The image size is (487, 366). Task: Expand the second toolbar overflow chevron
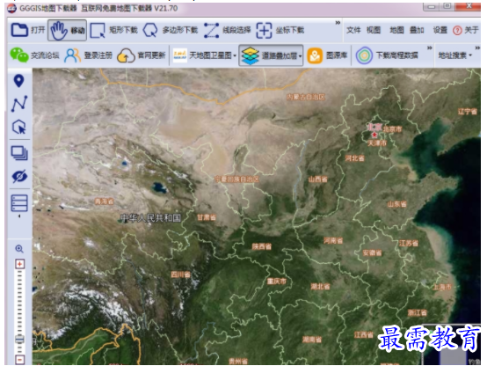pos(430,48)
